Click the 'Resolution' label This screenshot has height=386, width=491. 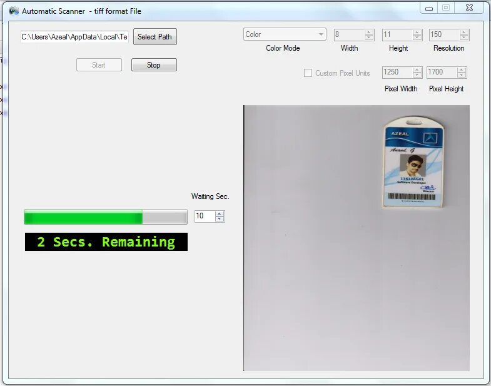pos(448,48)
